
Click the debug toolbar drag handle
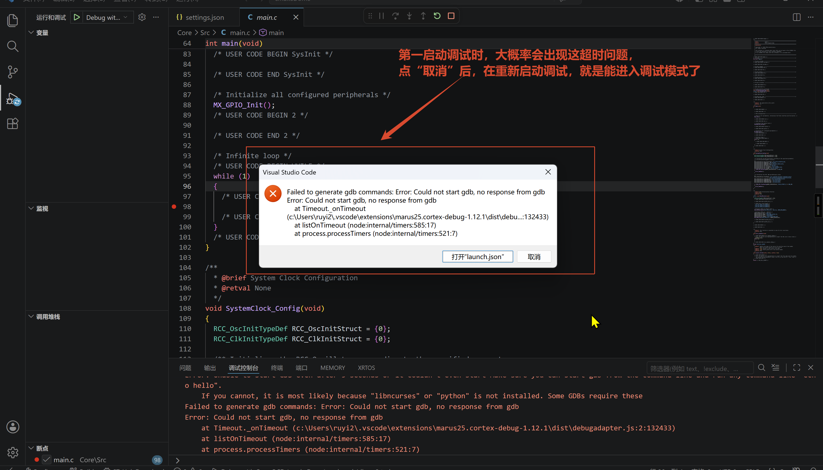point(370,16)
